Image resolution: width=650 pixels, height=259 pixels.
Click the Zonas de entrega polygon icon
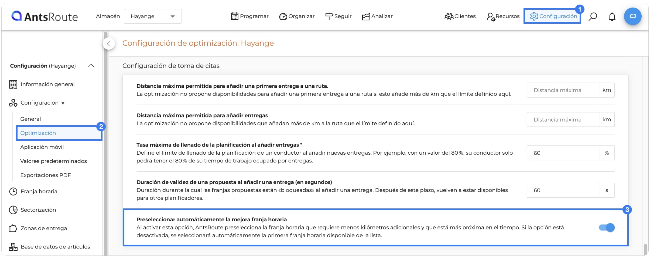point(13,228)
